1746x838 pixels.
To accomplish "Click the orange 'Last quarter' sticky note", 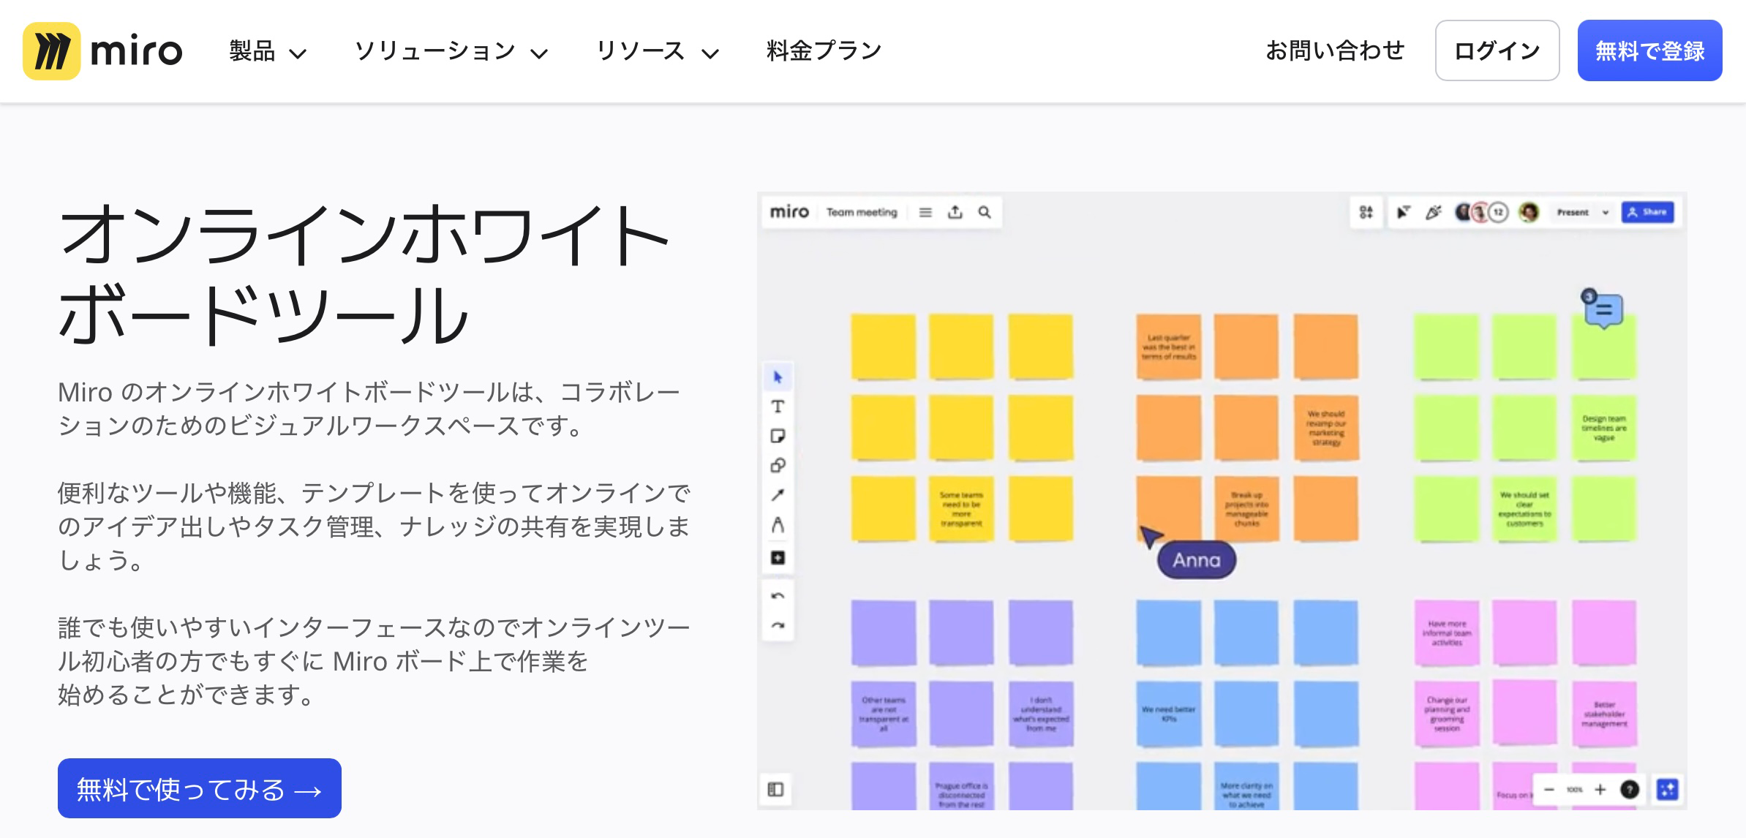I will [1169, 347].
